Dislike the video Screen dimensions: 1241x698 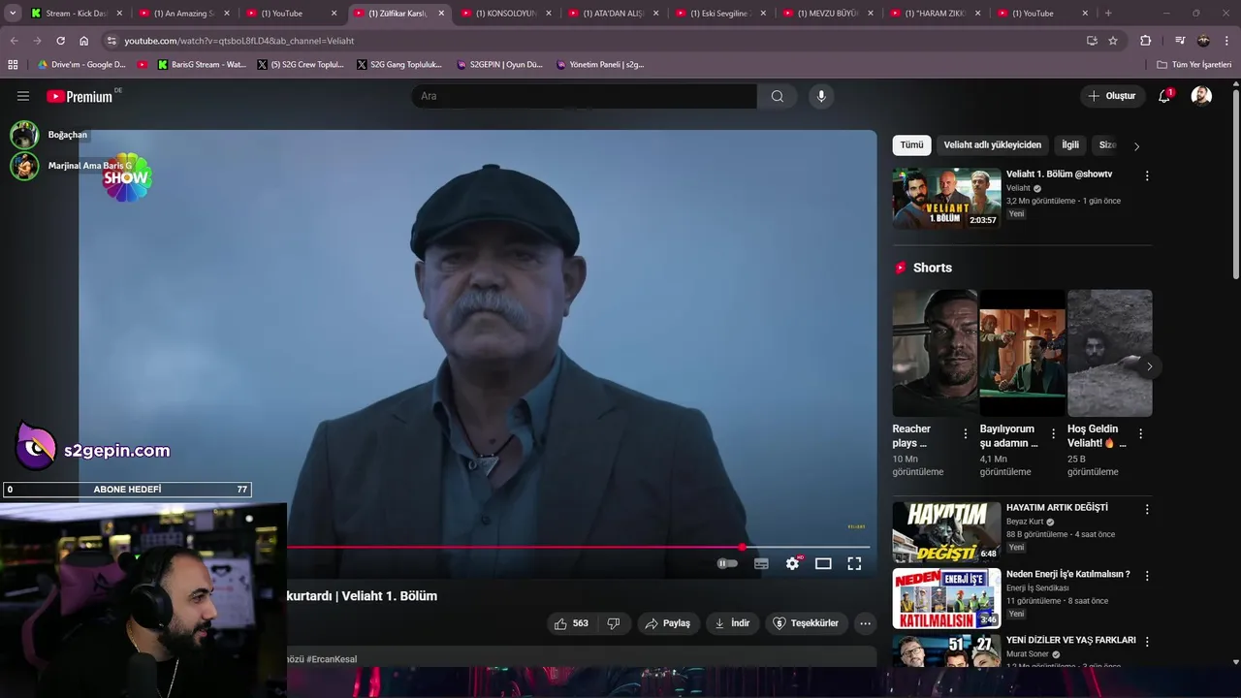[x=613, y=623]
